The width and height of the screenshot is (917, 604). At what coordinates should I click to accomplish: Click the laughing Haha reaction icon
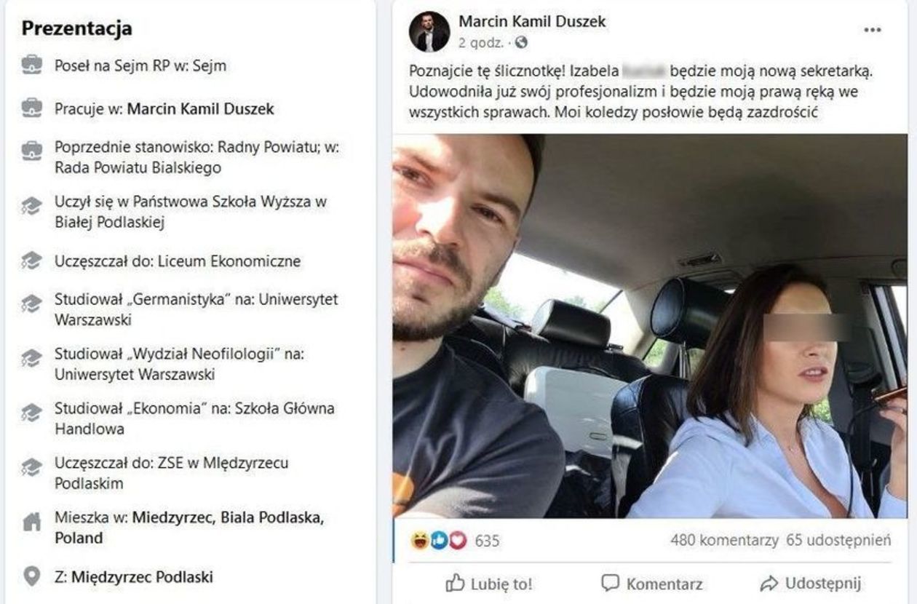tap(420, 541)
